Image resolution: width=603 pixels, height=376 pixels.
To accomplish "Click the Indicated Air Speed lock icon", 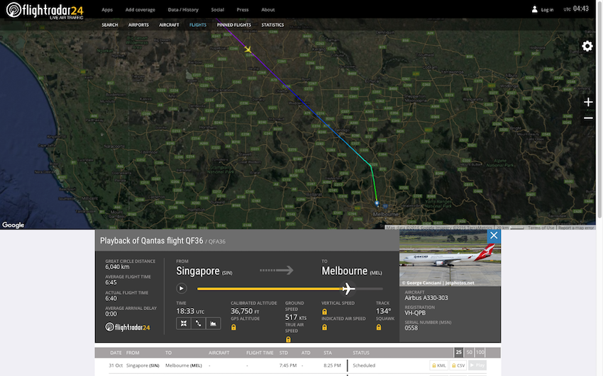I will click(324, 327).
